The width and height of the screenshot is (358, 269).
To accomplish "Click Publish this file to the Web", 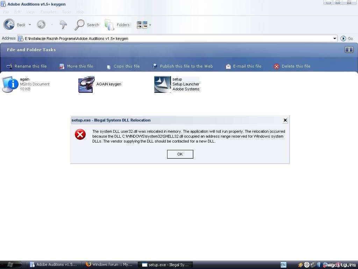I will (x=182, y=66).
